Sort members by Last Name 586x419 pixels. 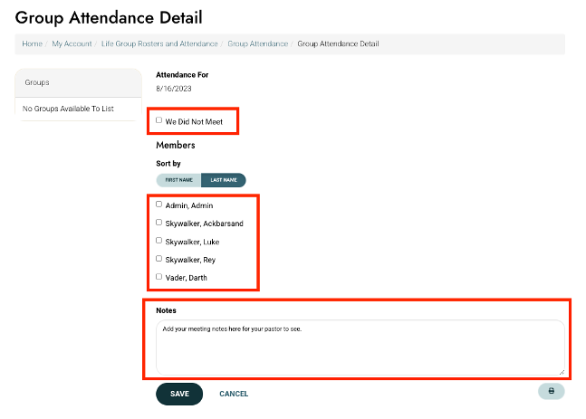tap(223, 180)
